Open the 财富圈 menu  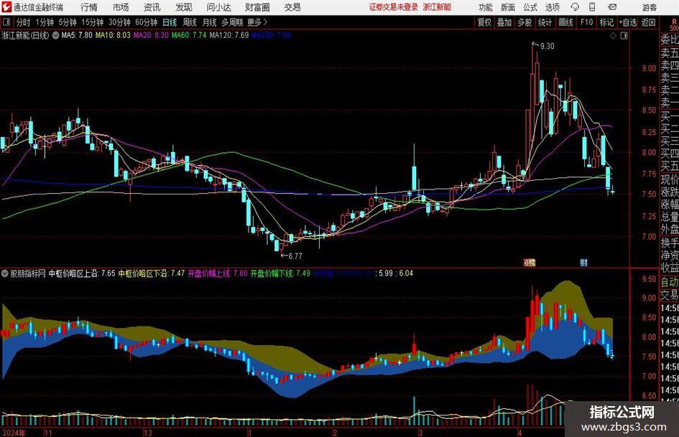coord(257,7)
